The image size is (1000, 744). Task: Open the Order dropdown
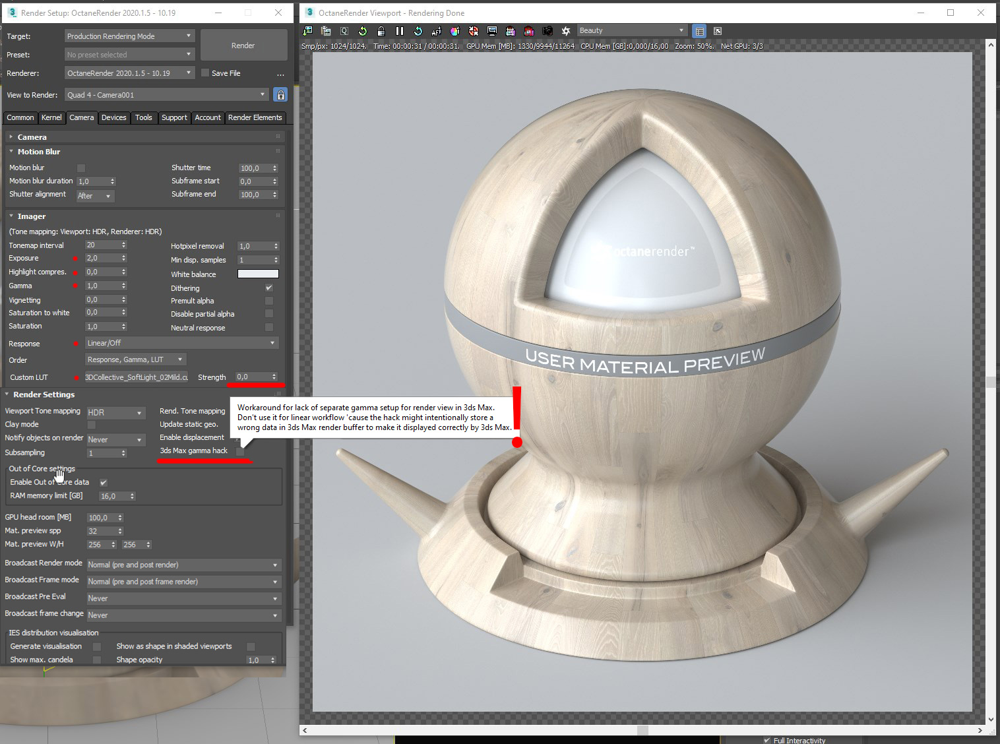tap(136, 359)
